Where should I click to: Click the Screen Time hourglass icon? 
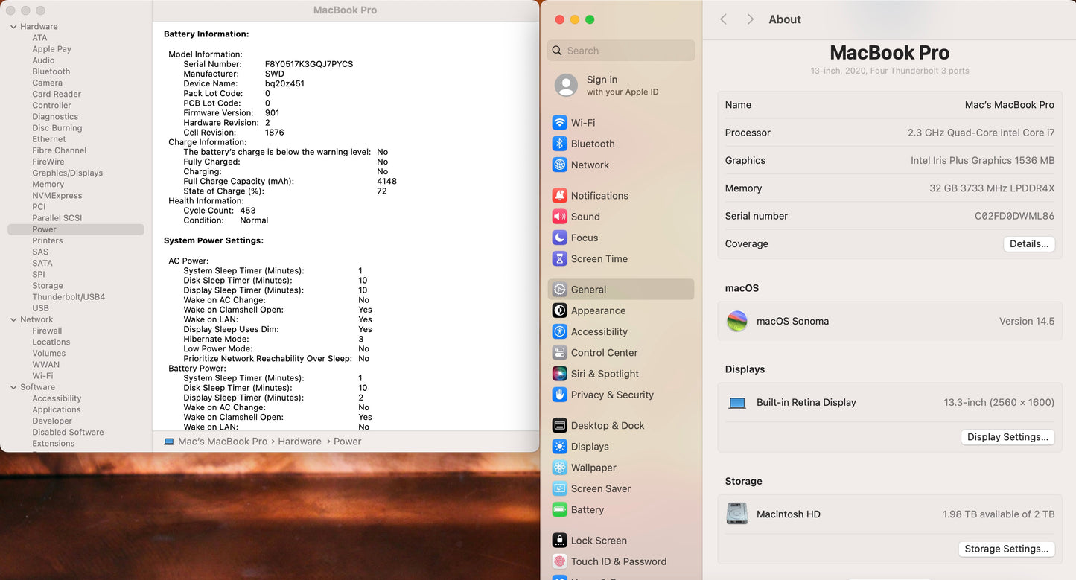coord(559,259)
